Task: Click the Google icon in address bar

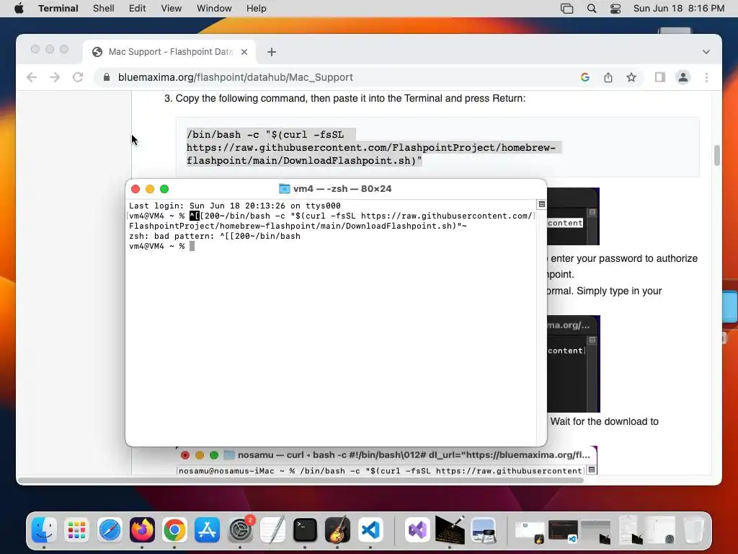Action: tap(585, 77)
